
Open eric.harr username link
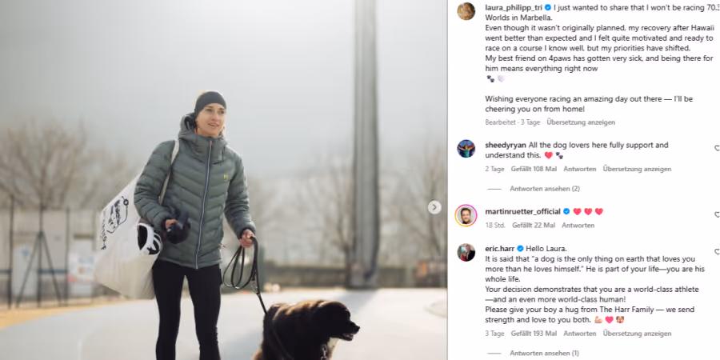[500, 249]
